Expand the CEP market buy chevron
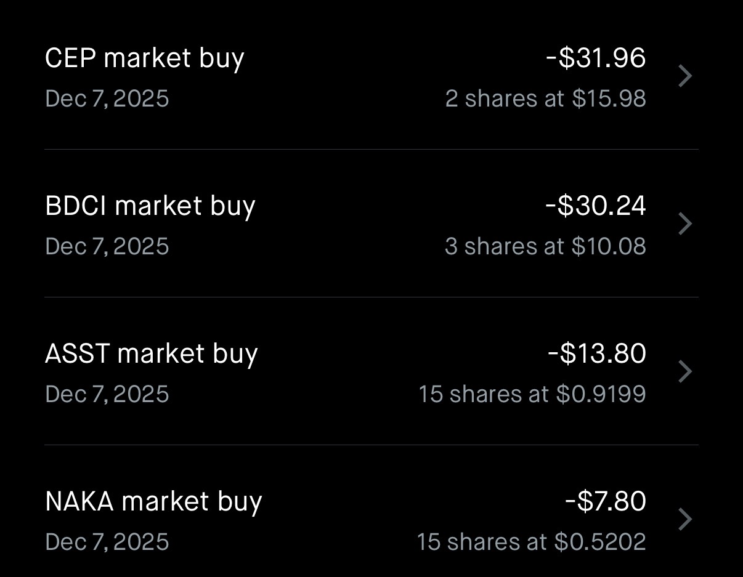Image resolution: width=743 pixels, height=577 pixels. (x=685, y=76)
